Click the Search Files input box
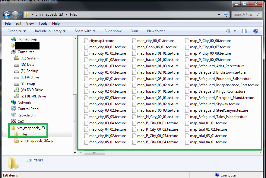 tap(244, 14)
